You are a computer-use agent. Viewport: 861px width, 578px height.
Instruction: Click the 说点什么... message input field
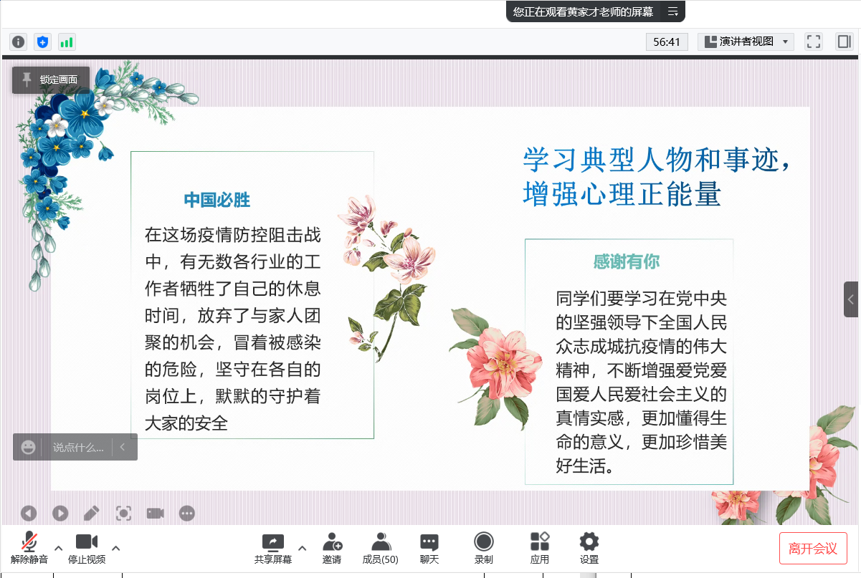[x=78, y=447]
